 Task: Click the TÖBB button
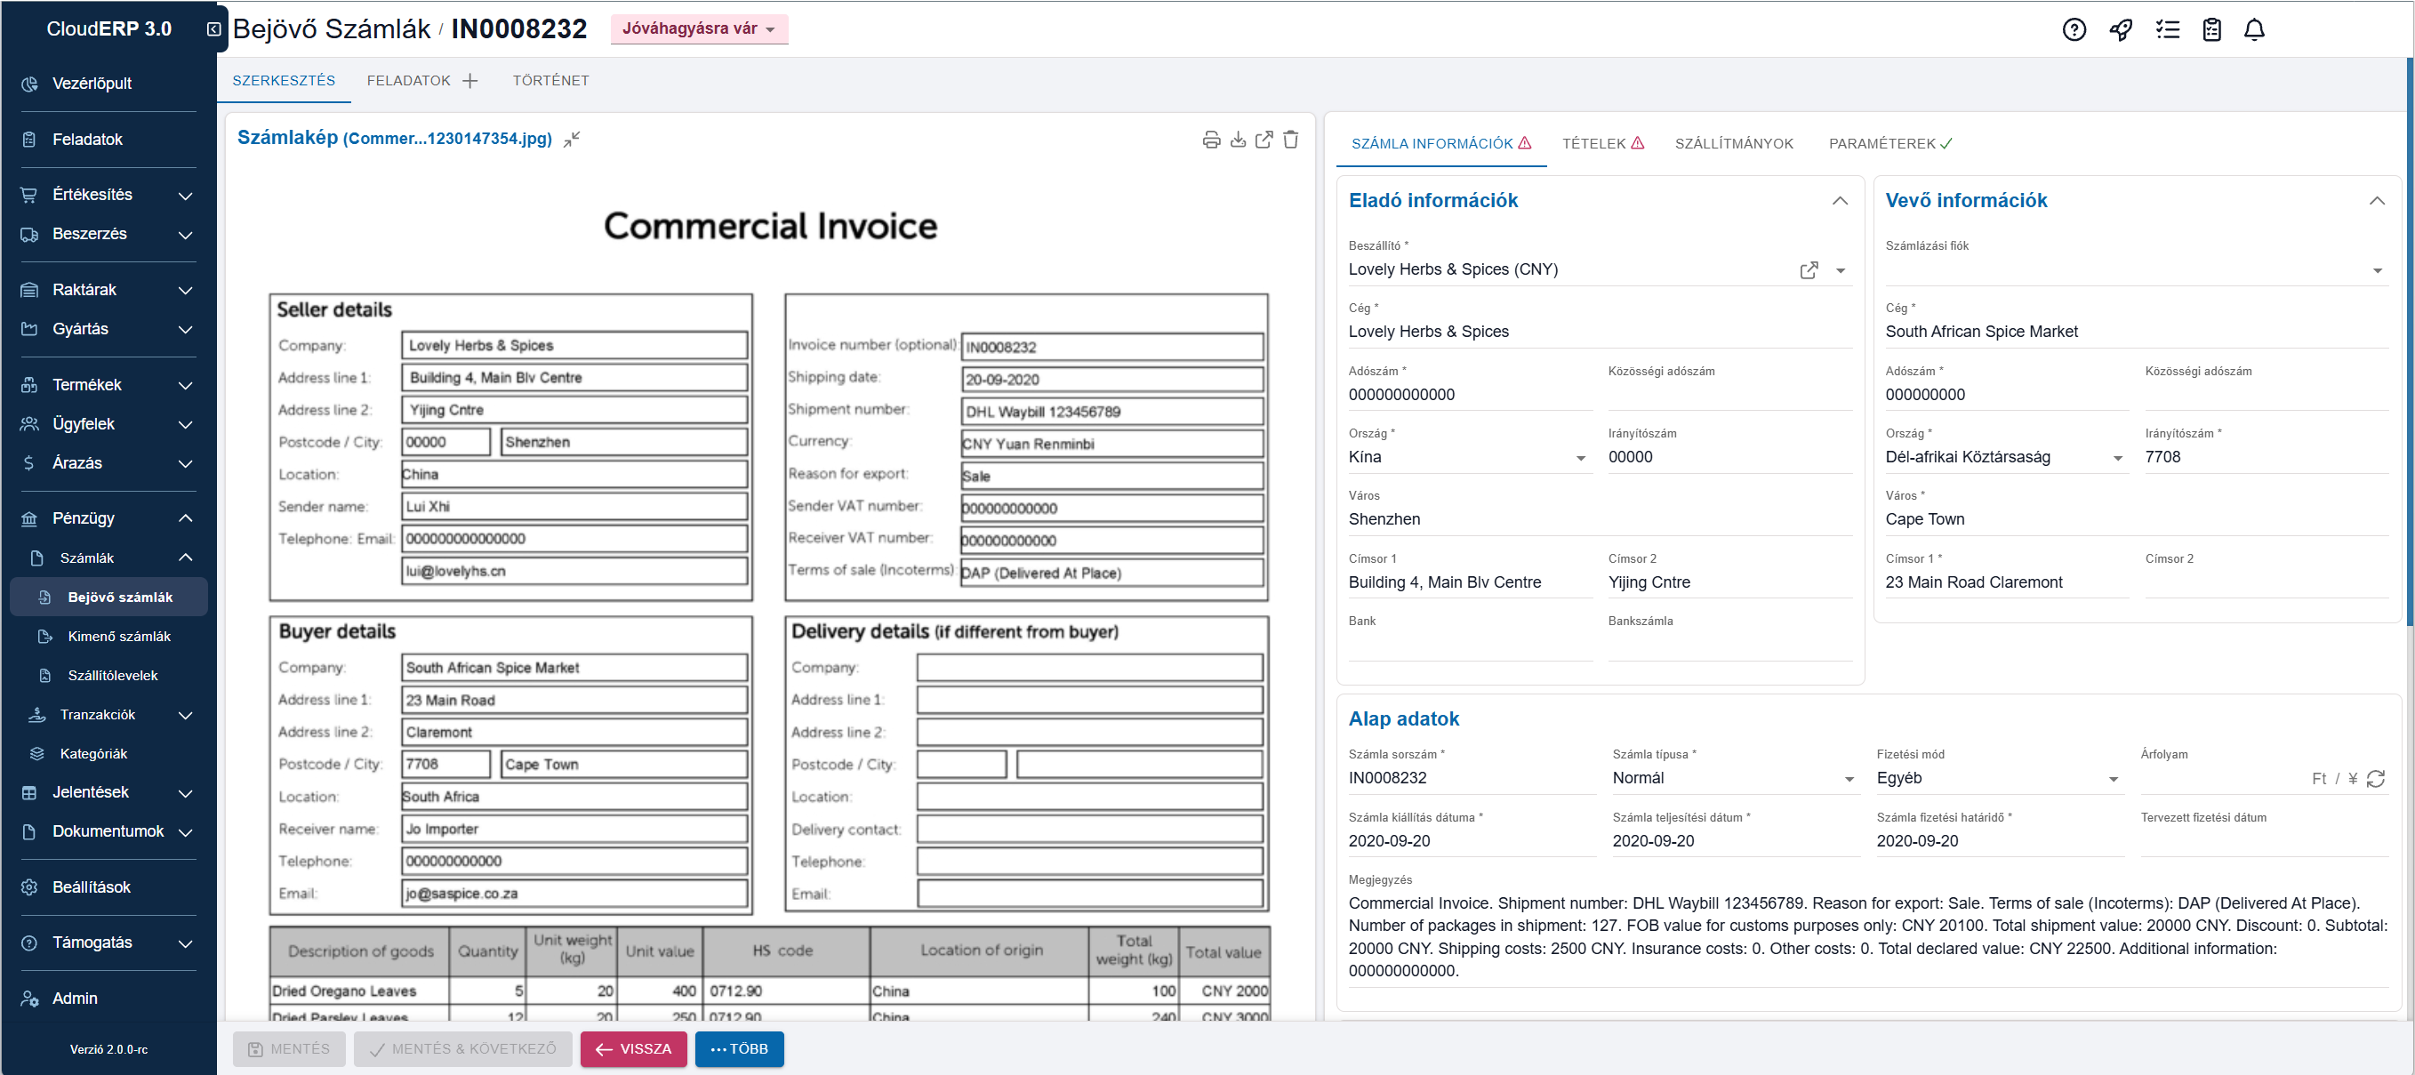(739, 1048)
